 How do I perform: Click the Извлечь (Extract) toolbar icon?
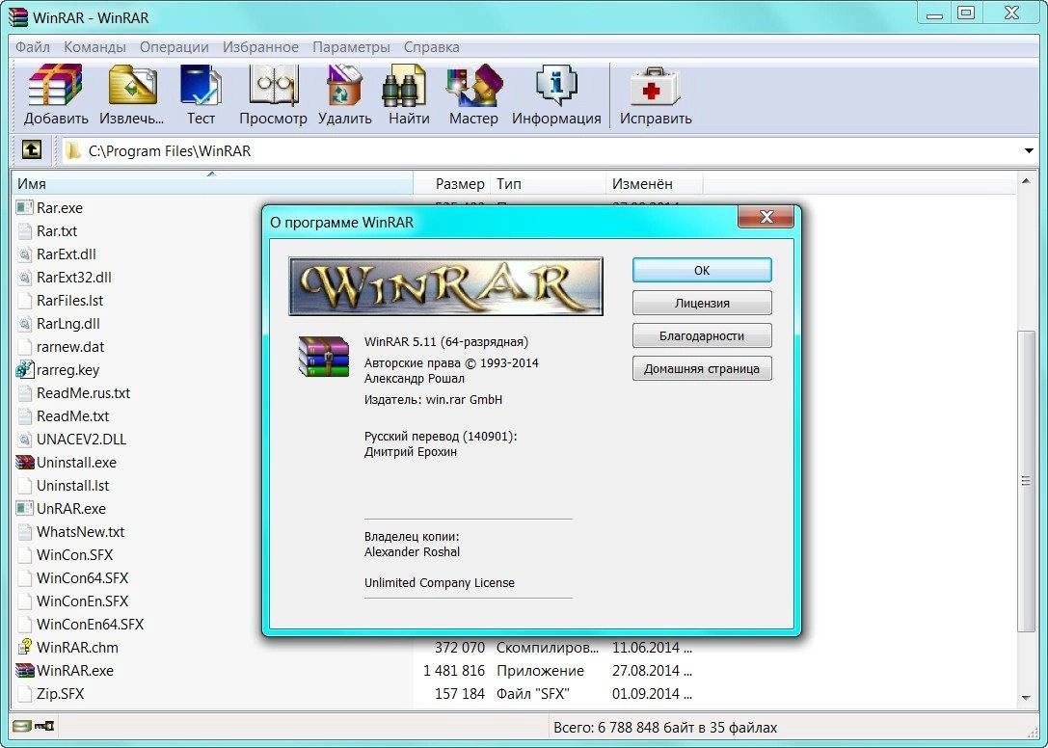click(132, 94)
